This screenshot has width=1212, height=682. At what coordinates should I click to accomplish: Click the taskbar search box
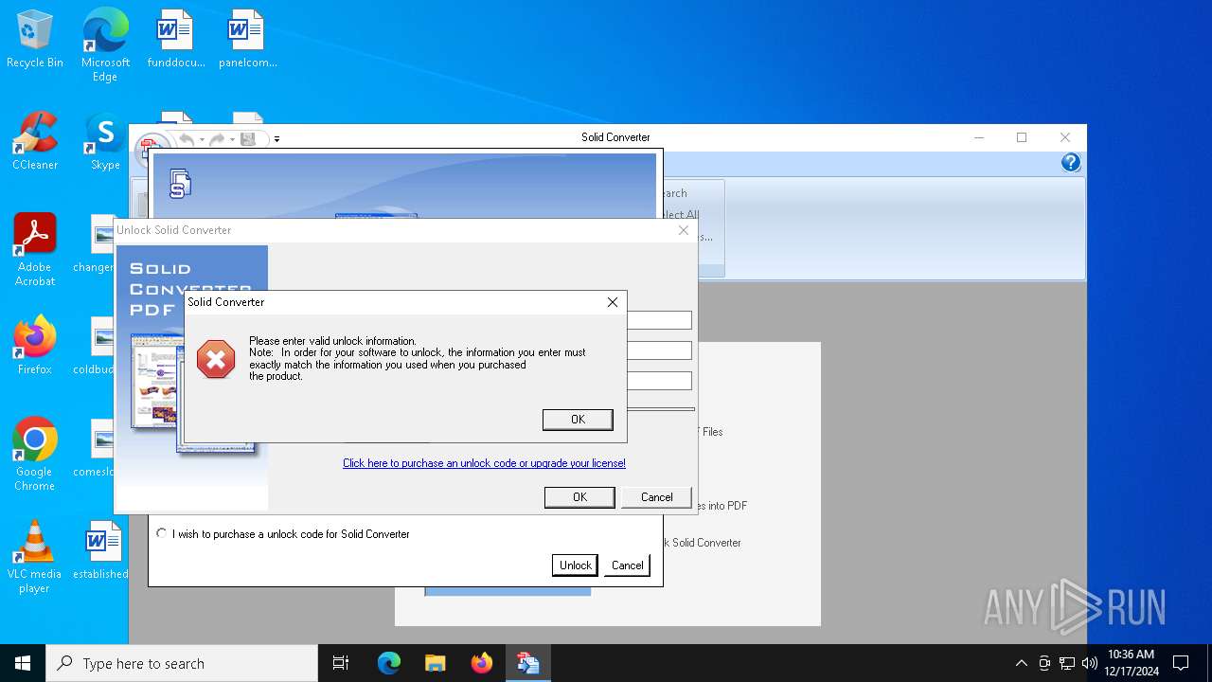pyautogui.click(x=182, y=663)
